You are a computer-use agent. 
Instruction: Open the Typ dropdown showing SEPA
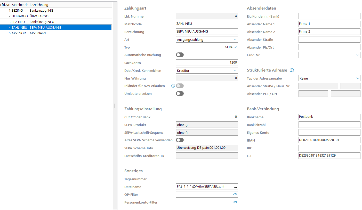click(x=207, y=47)
